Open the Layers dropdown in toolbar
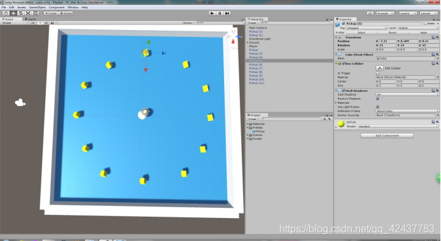This screenshot has height=241, width=441. coord(407,13)
